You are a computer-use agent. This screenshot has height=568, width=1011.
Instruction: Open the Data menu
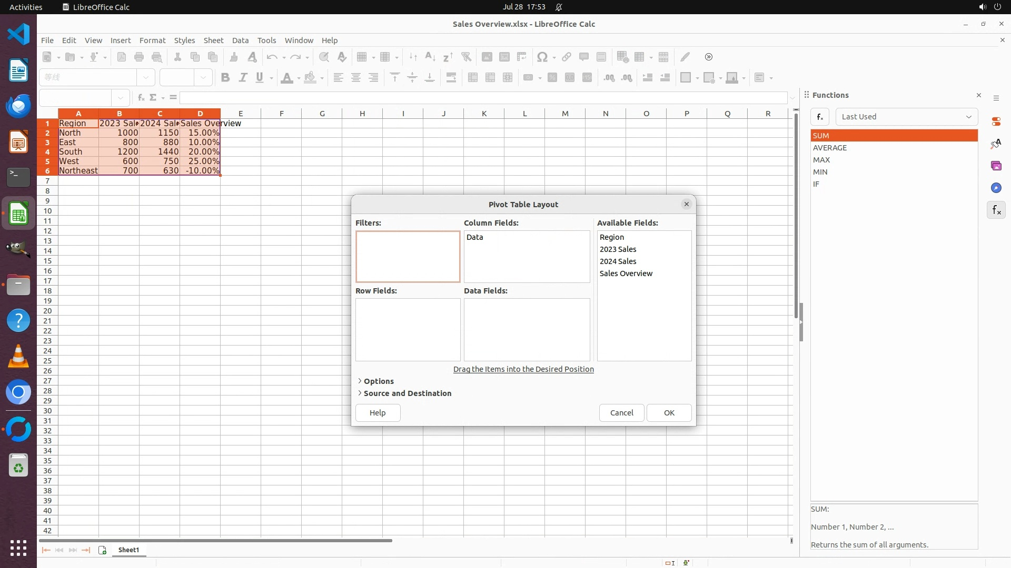[240, 40]
